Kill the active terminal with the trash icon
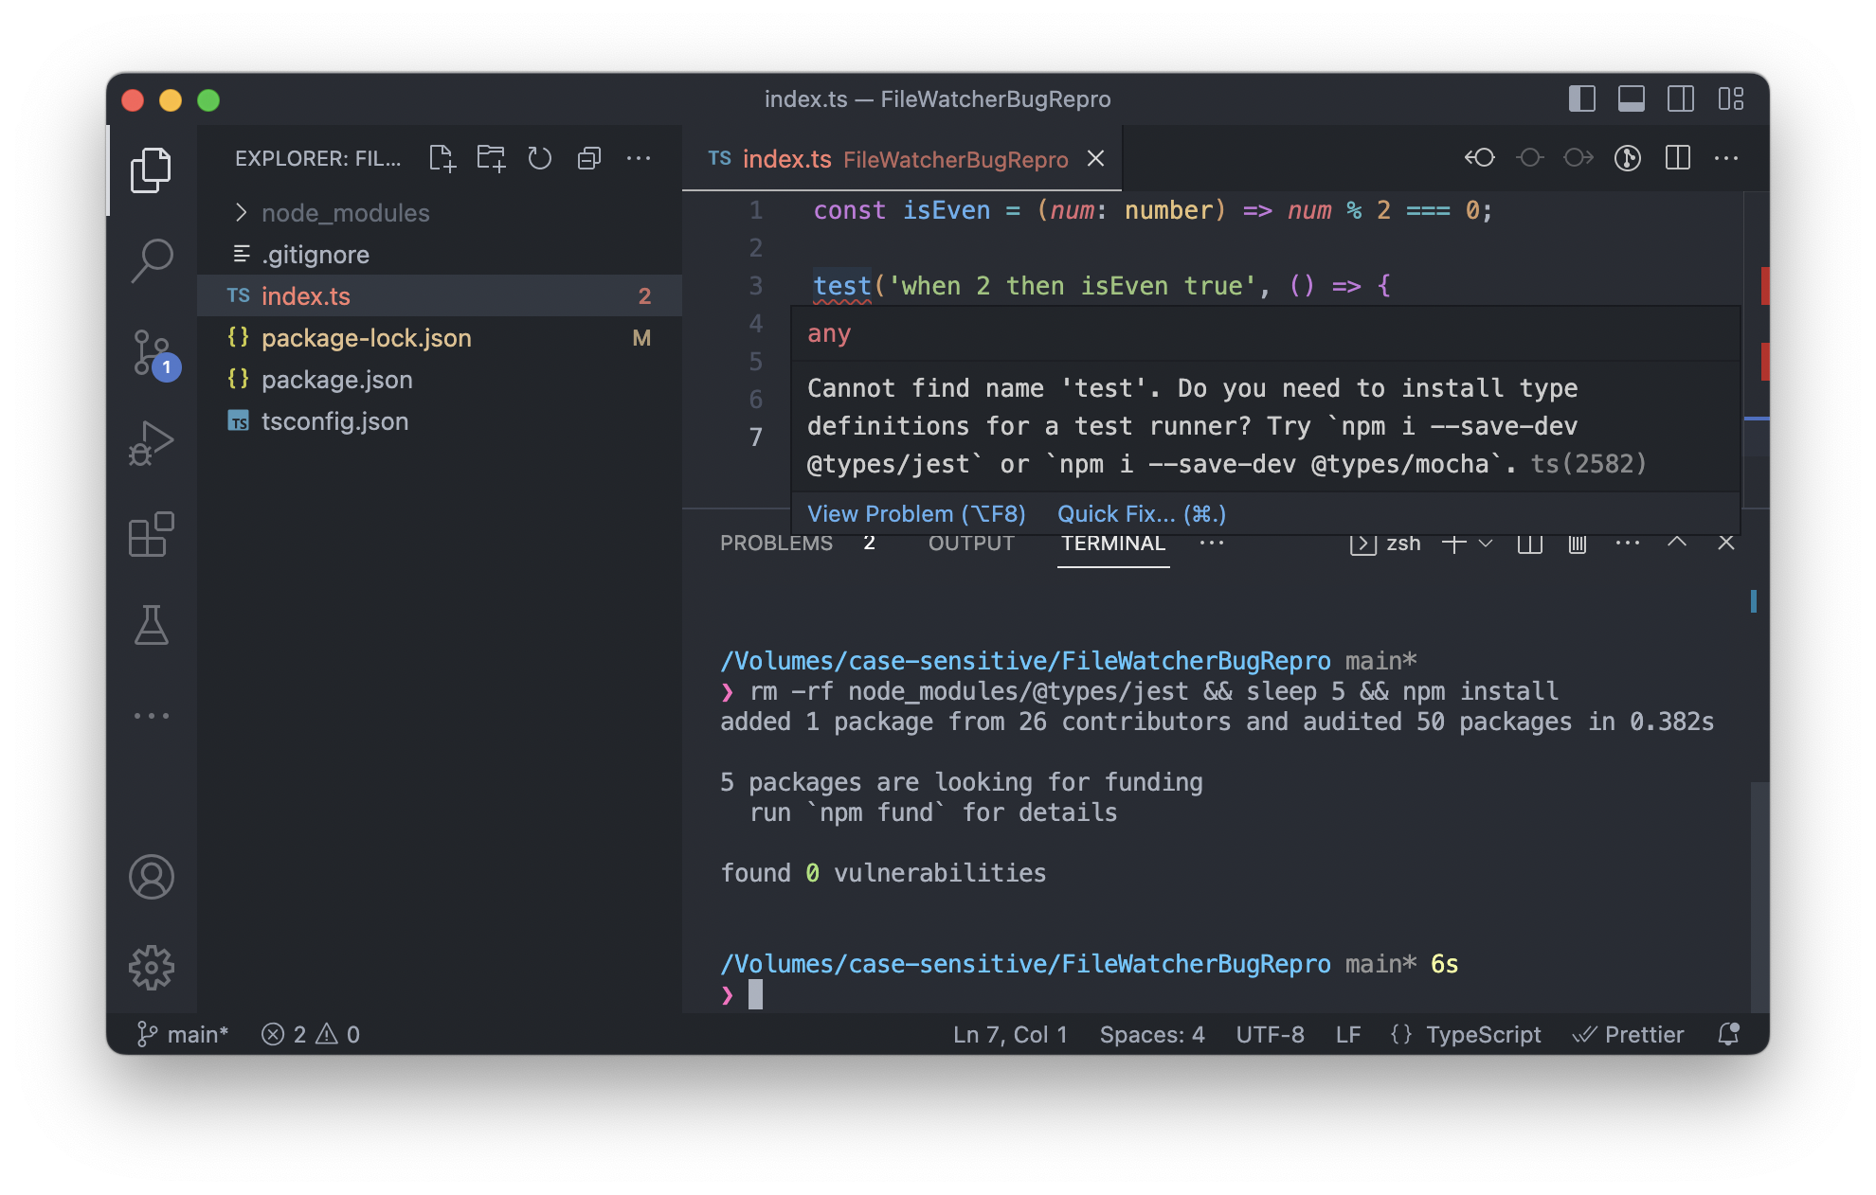 pyautogui.click(x=1577, y=543)
